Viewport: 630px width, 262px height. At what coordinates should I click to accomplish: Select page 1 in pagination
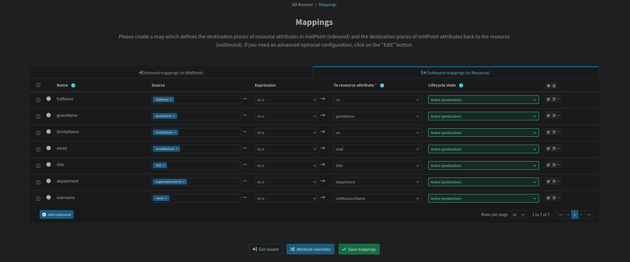click(x=575, y=215)
